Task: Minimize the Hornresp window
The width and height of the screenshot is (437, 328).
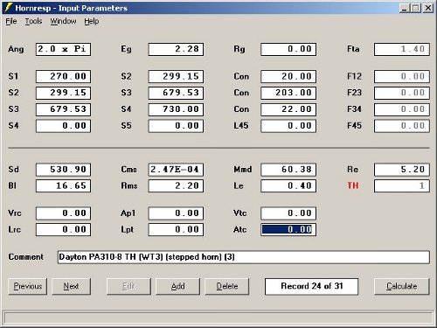Action: coord(404,8)
